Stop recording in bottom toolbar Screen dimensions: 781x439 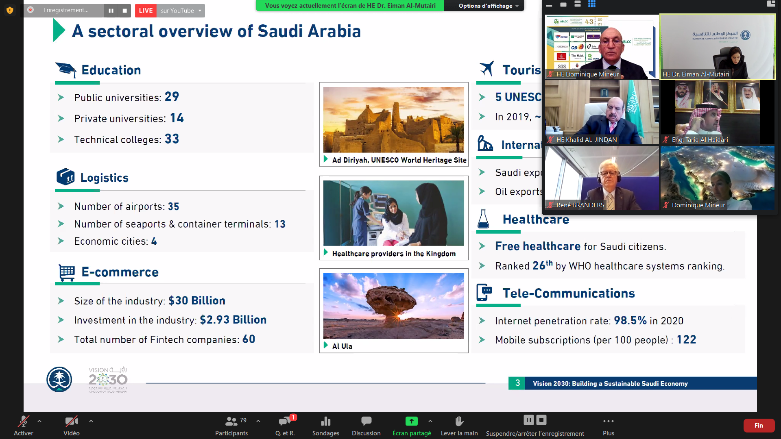tap(541, 419)
